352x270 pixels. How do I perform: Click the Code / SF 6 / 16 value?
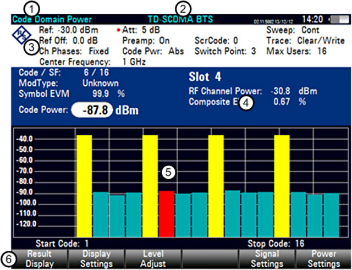[x=96, y=73]
